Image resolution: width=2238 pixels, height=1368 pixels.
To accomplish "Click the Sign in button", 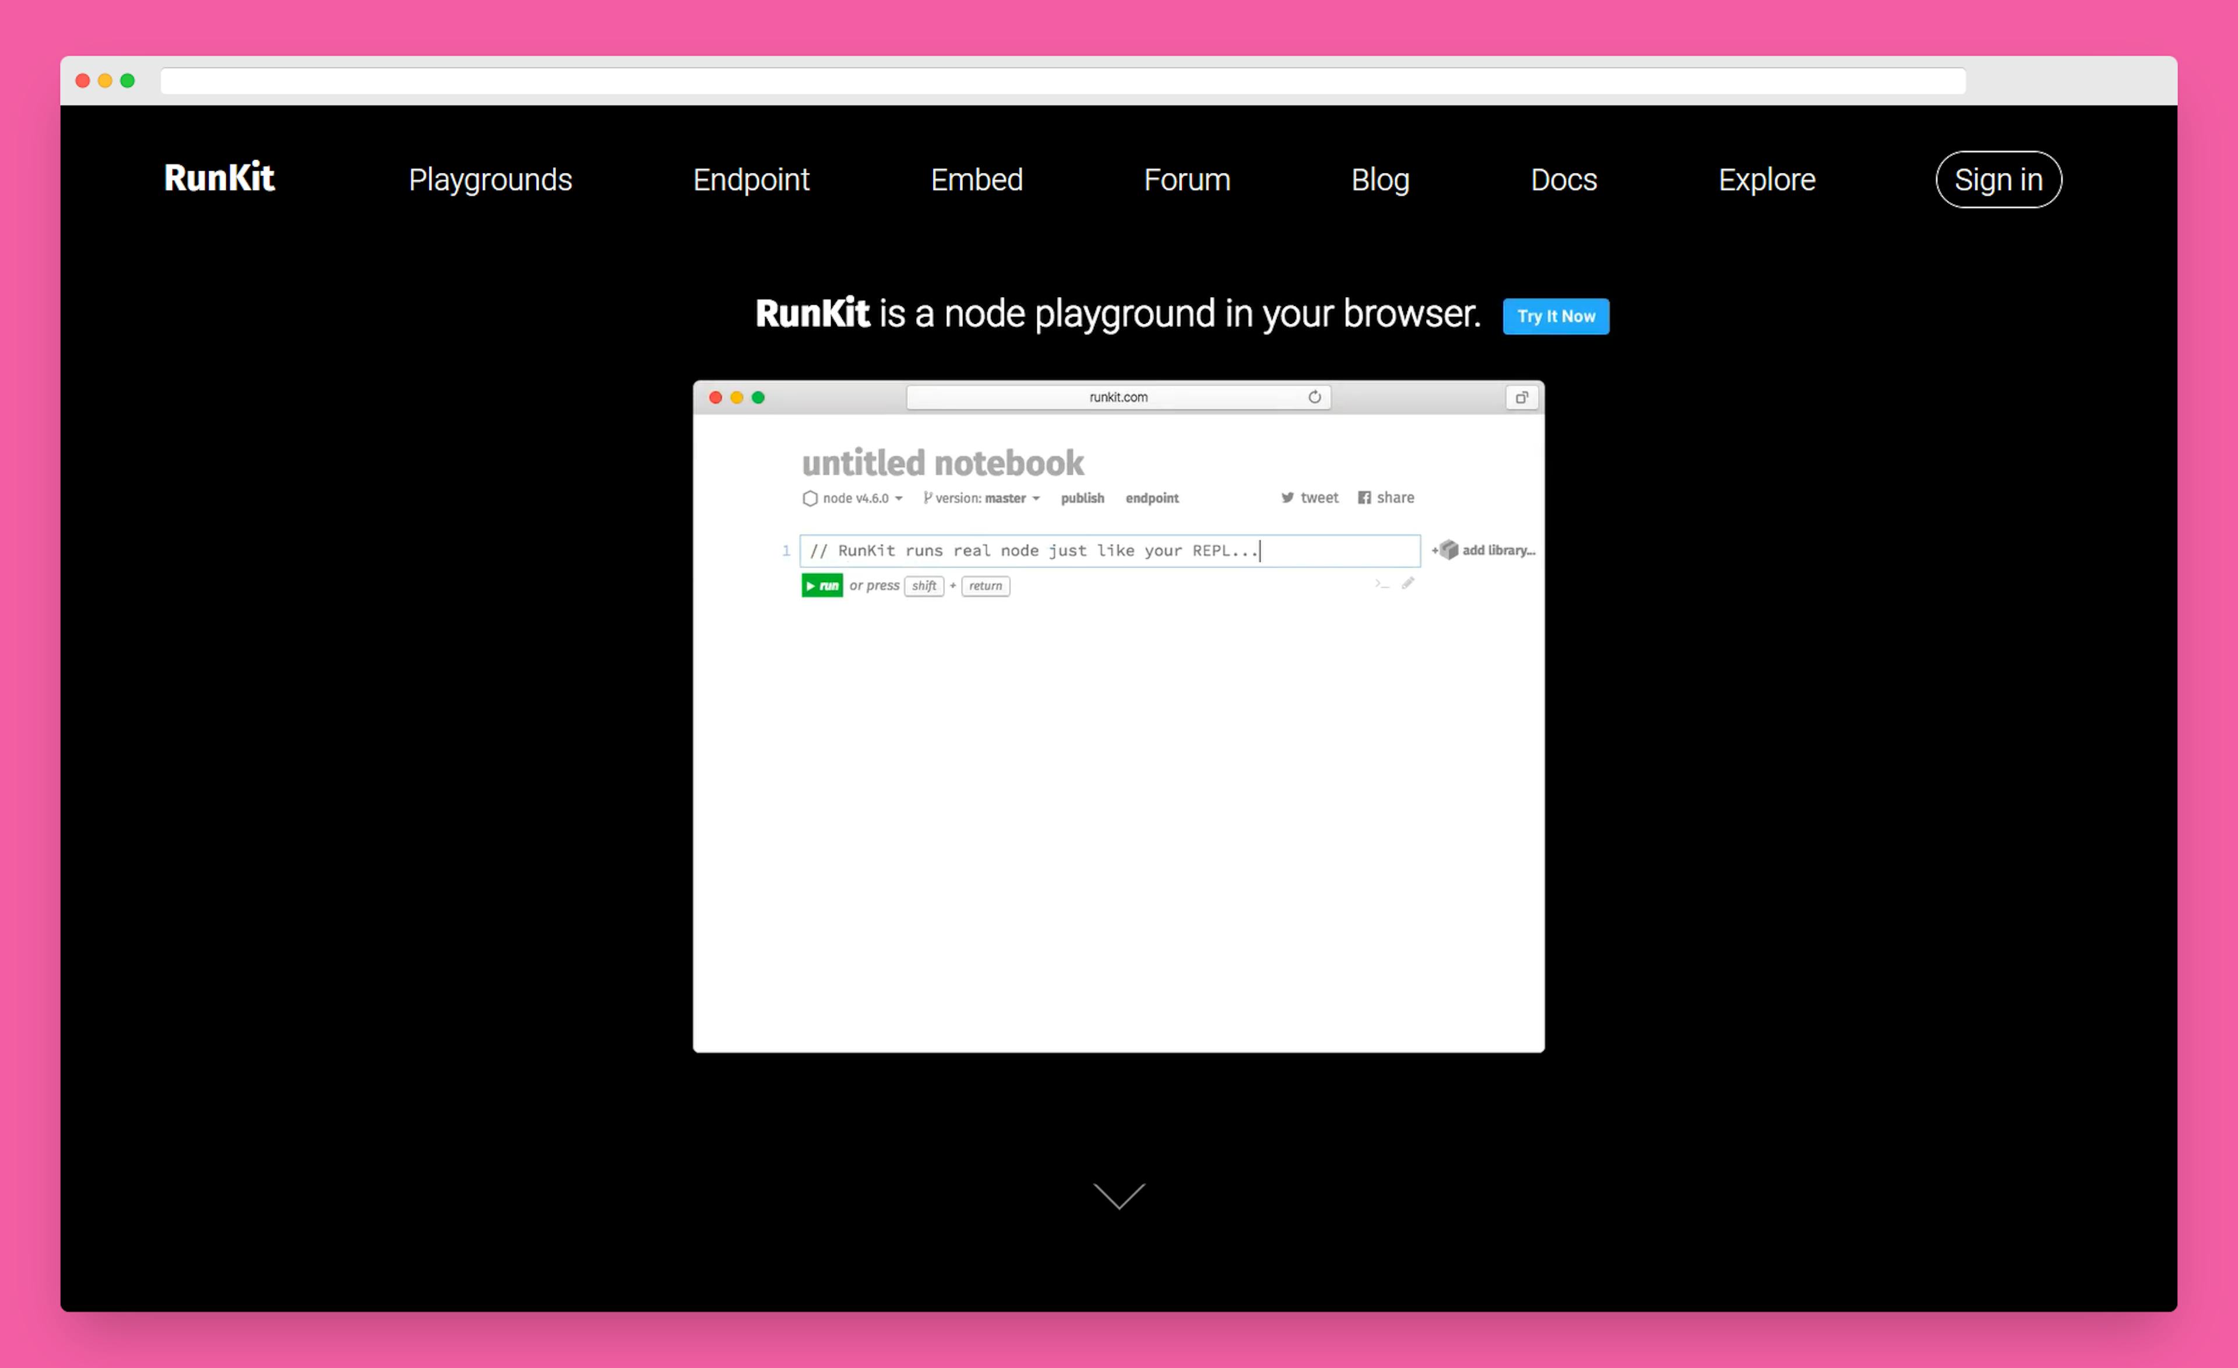I will [x=1998, y=179].
